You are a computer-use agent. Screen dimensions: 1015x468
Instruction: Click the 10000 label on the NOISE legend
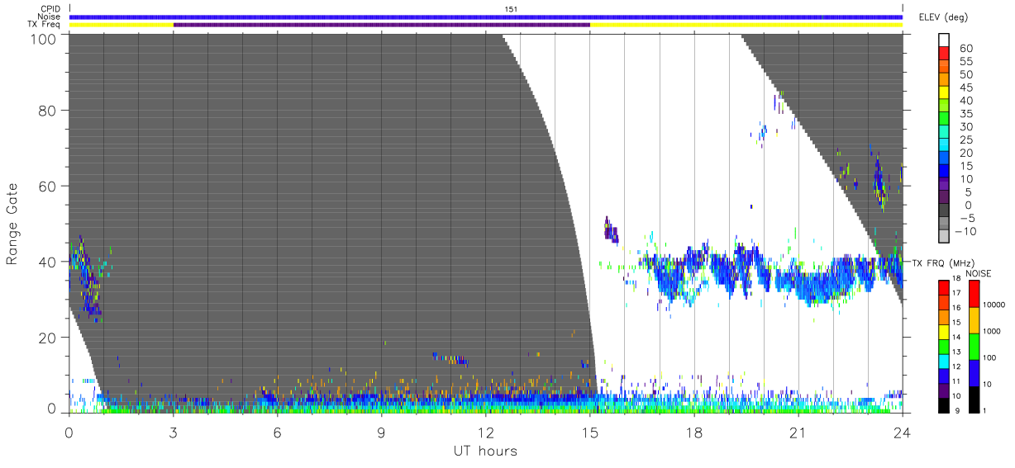coord(994,305)
